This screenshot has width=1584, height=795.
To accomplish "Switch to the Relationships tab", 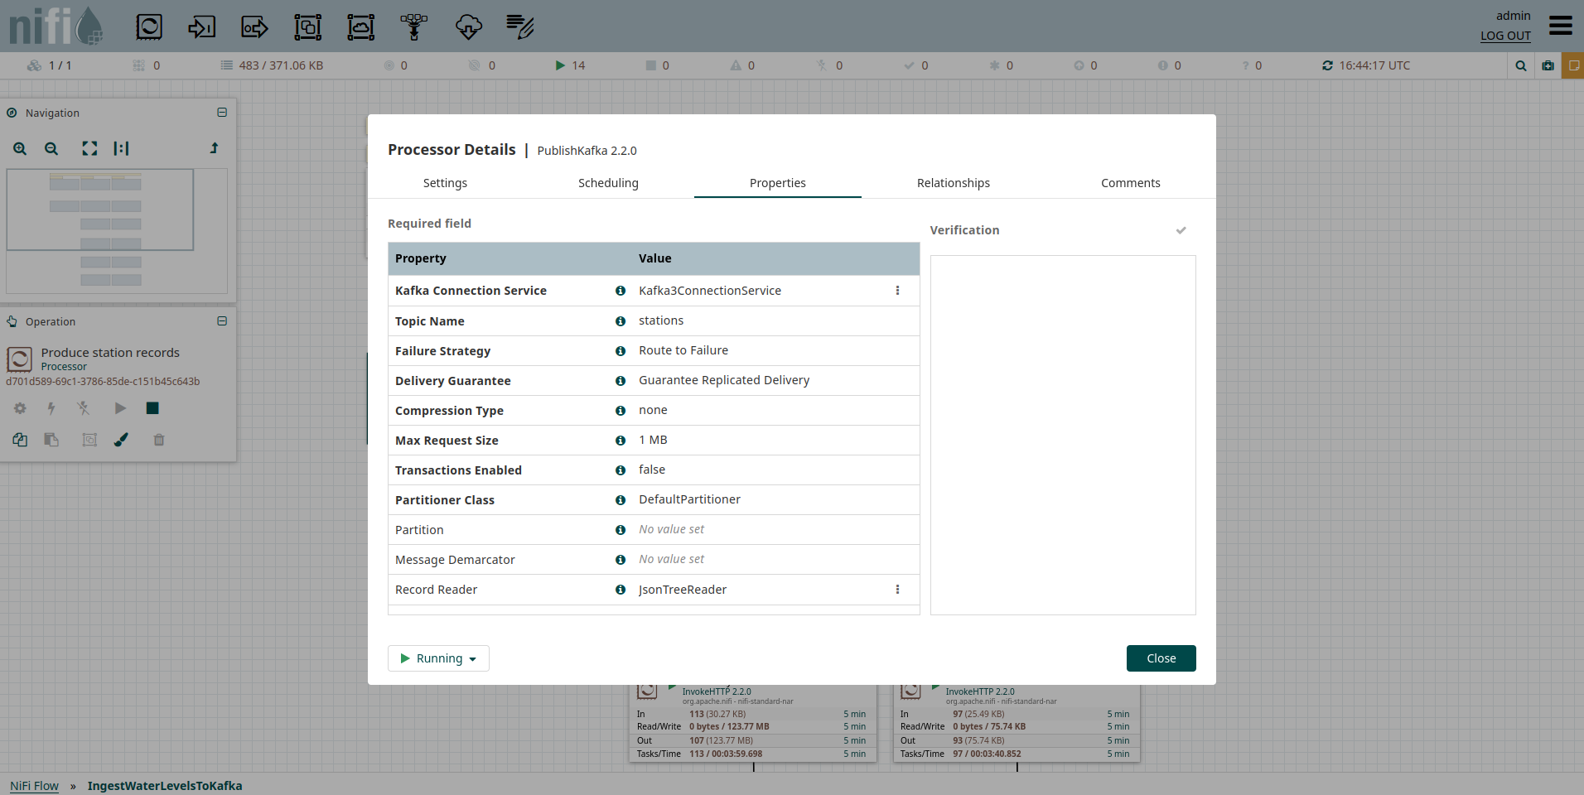I will coord(953,183).
